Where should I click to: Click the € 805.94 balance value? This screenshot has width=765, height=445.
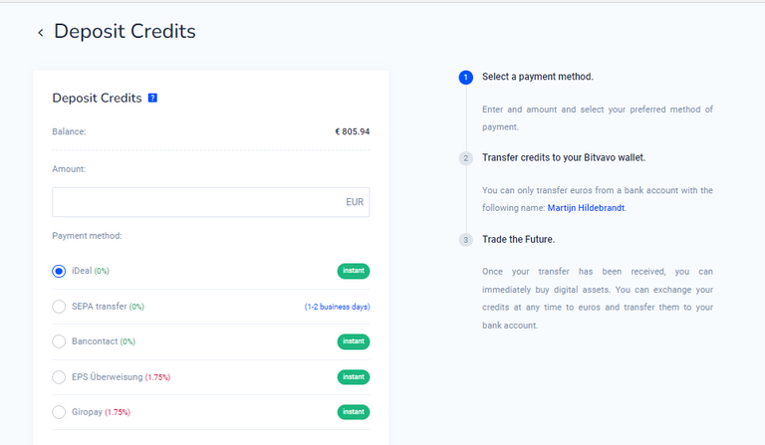[x=353, y=131]
